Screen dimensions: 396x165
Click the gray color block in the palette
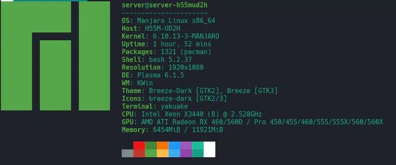pos(127,153)
